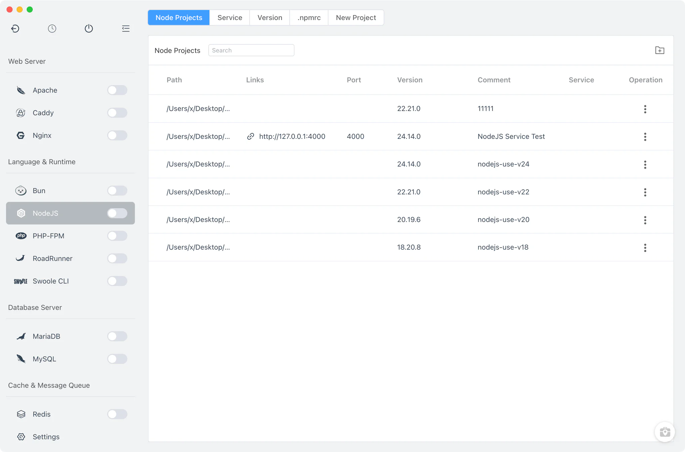Go to the New Project tab
685x452 pixels.
tap(356, 18)
